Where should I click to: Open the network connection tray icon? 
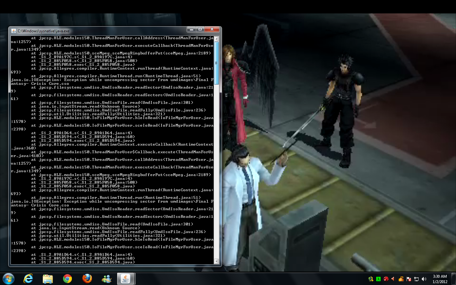click(416, 279)
